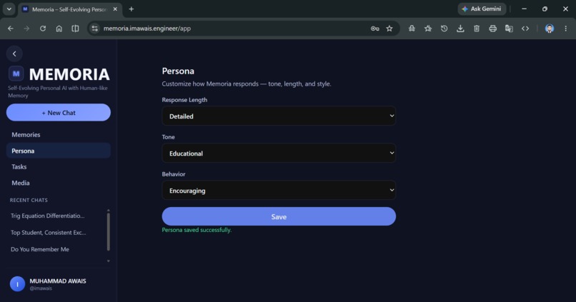Click the MUHAMMAD AWAIS profile name
The height and width of the screenshot is (302, 576).
coord(58,281)
